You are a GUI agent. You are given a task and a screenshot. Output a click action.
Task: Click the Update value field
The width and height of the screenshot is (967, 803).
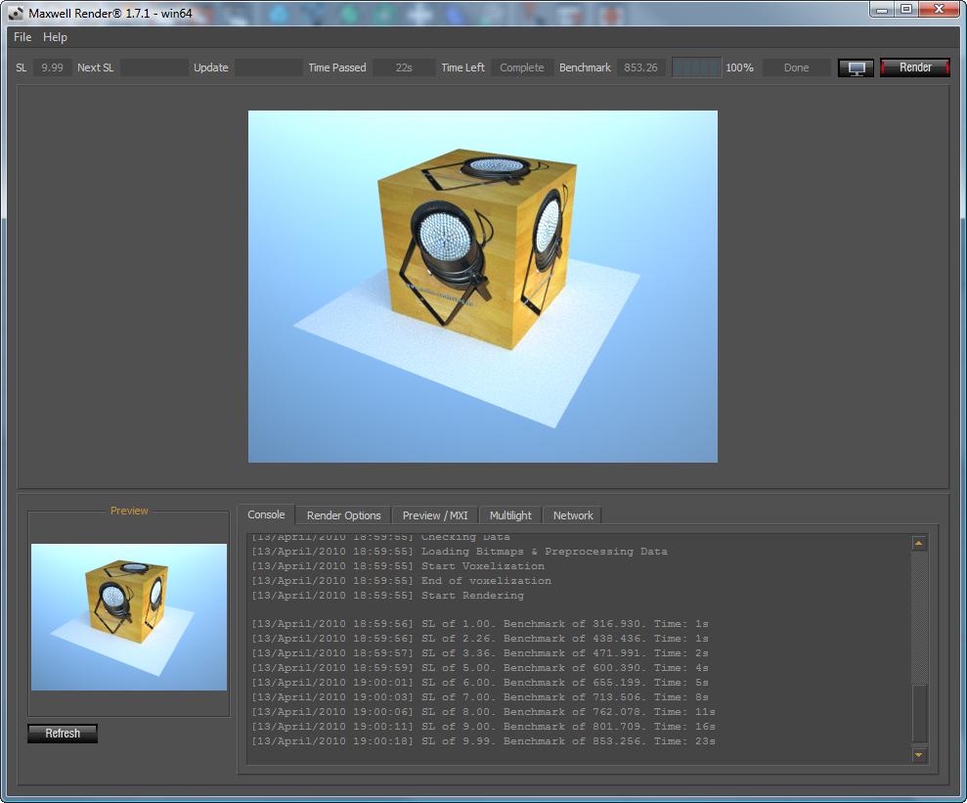click(269, 67)
